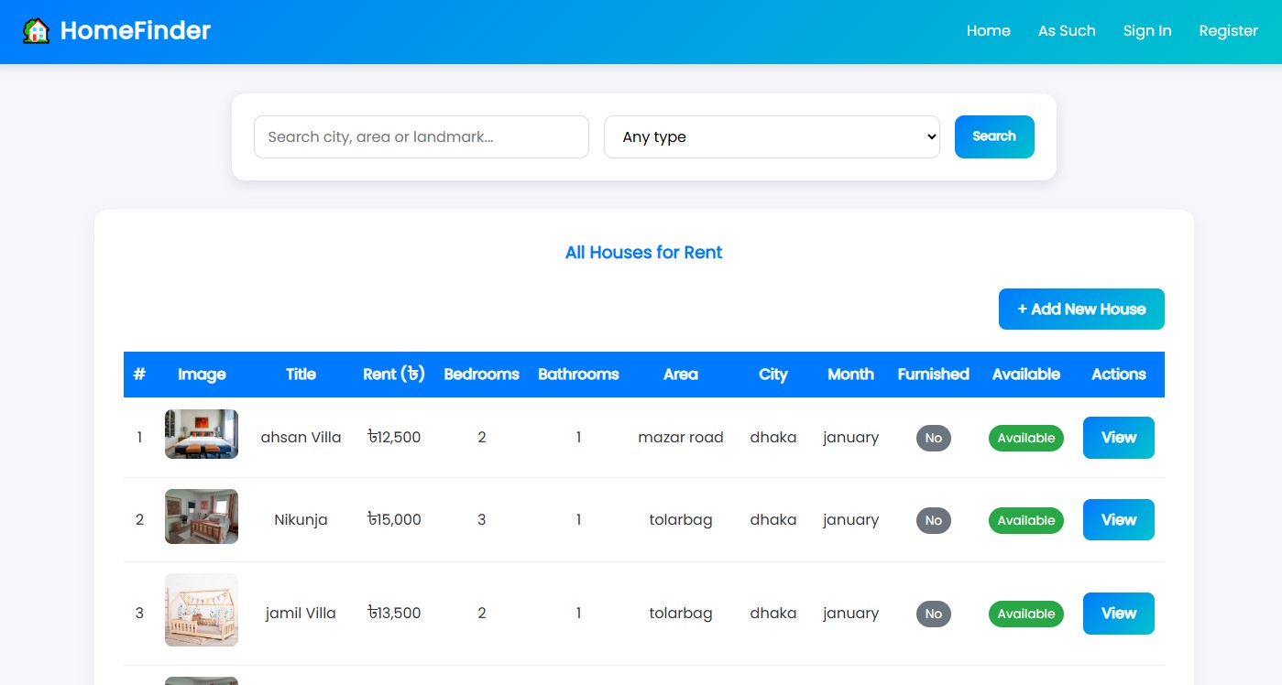Click the HomeFinder house logo icon
The image size is (1282, 685).
point(37,31)
